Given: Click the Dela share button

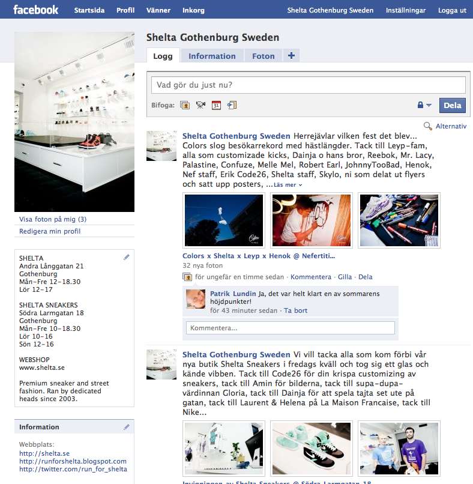Looking at the screenshot, I should point(453,105).
